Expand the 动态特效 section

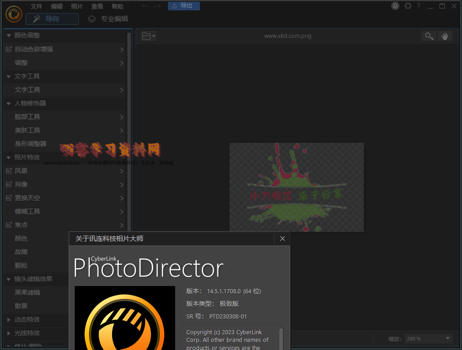click(x=9, y=319)
